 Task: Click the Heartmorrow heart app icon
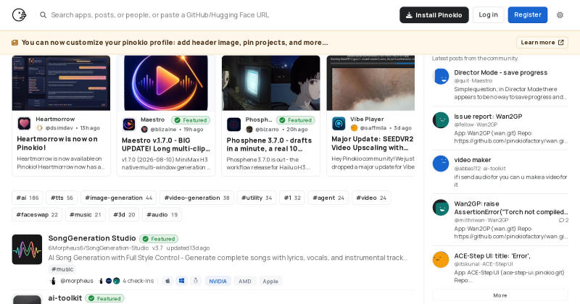point(25,123)
